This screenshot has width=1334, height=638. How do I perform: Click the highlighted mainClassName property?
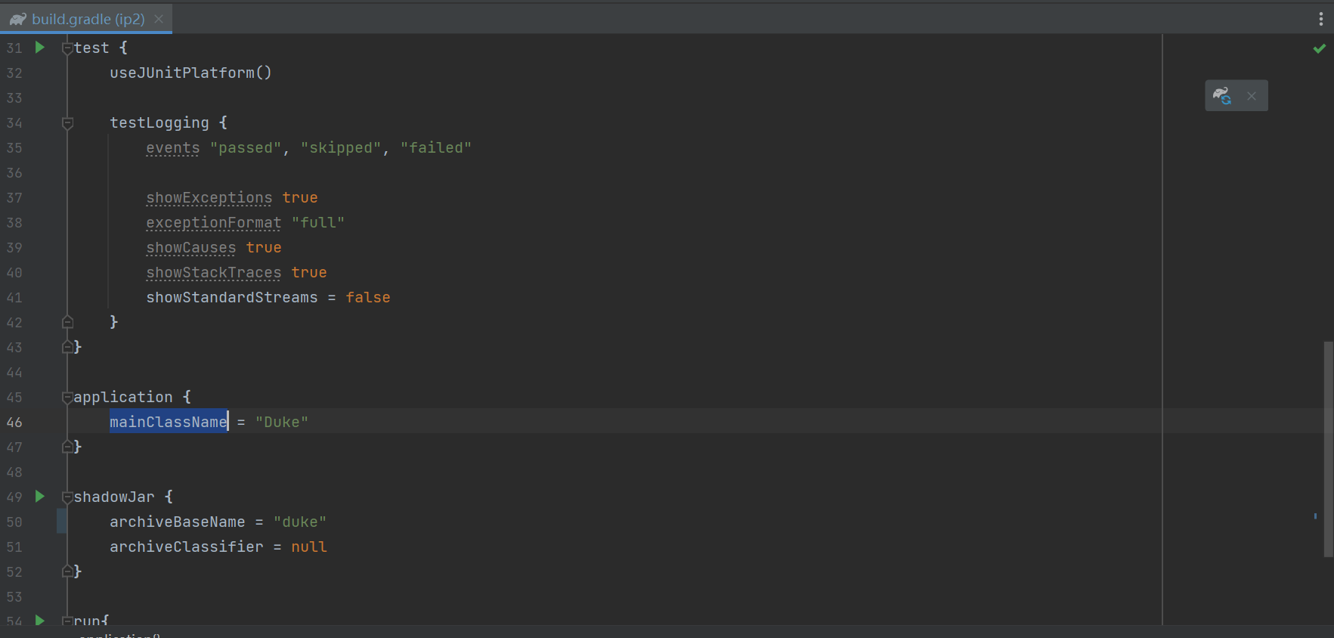pyautogui.click(x=168, y=422)
